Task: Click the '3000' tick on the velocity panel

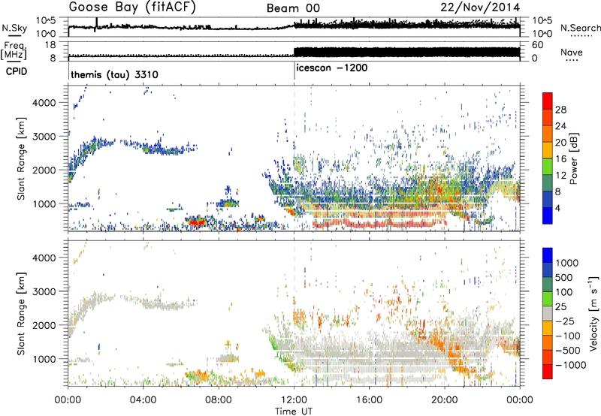Action: pos(44,291)
